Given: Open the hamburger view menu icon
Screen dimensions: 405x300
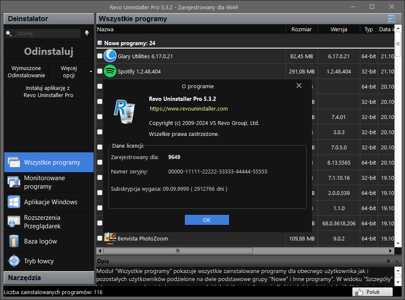Looking at the screenshot, I should (391, 19).
